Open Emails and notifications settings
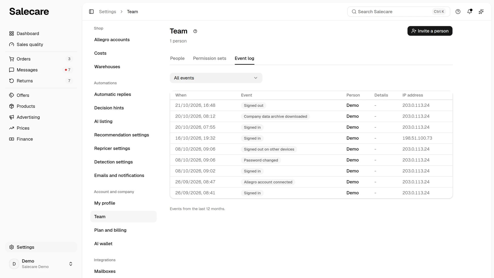Screen dimensions: 494x278 (x=123, y=176)
